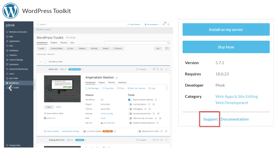Screen dimensions: 274x151
Task: Switch to the Plugins tab under WordPress Toolkit
Action: click(54, 43)
